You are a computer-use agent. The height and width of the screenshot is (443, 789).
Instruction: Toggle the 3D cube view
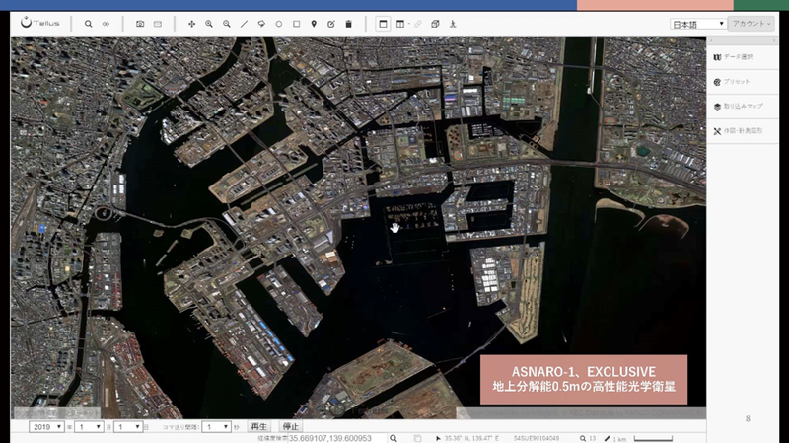pos(435,24)
